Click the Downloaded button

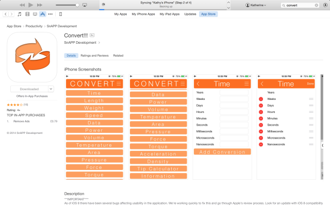[x=29, y=89]
